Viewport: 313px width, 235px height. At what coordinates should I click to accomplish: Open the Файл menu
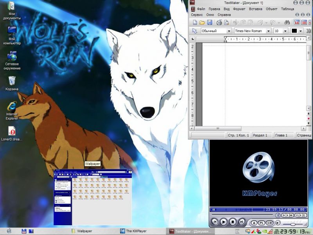[x=201, y=9]
